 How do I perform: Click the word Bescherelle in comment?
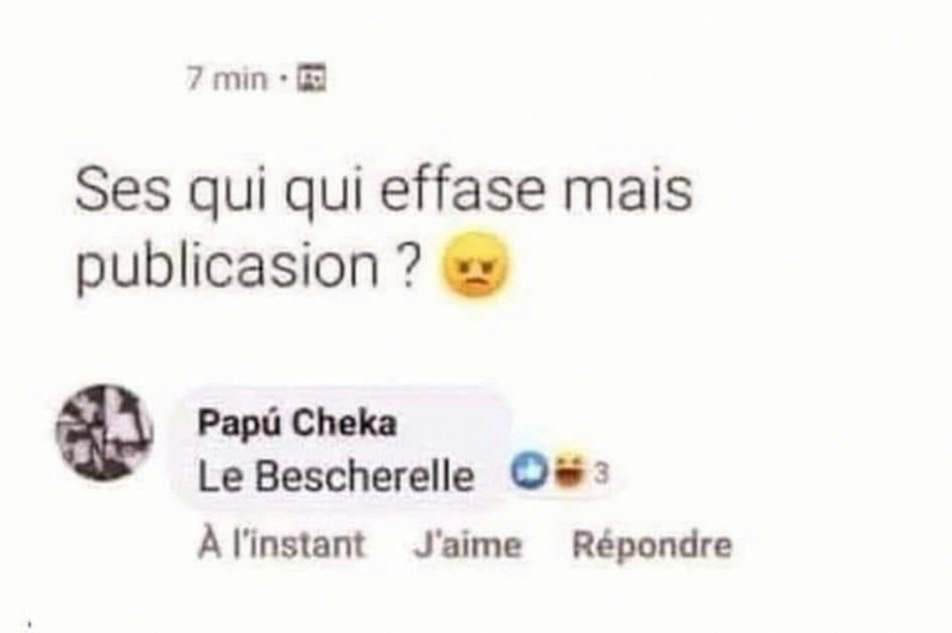pos(364,476)
